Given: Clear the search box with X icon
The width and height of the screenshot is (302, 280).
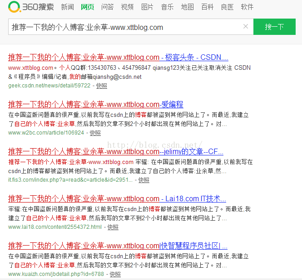Looking at the screenshot, I should [x=246, y=26].
